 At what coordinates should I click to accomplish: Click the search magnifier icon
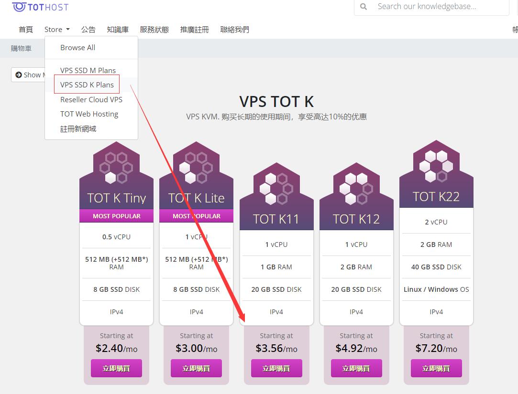(364, 7)
